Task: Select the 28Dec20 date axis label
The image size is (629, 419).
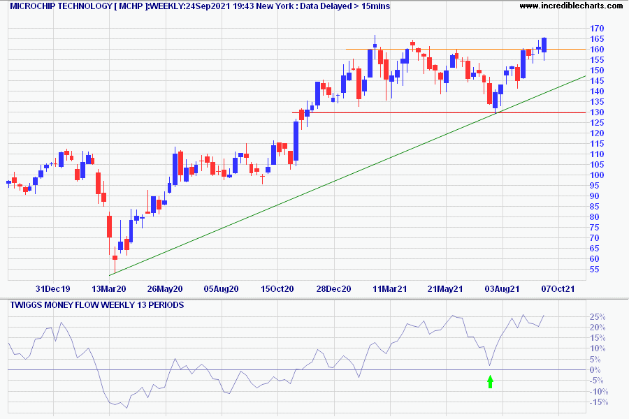Action: [x=333, y=289]
